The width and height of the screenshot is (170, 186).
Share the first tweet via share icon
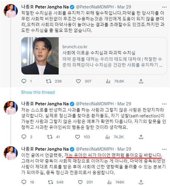[141, 81]
